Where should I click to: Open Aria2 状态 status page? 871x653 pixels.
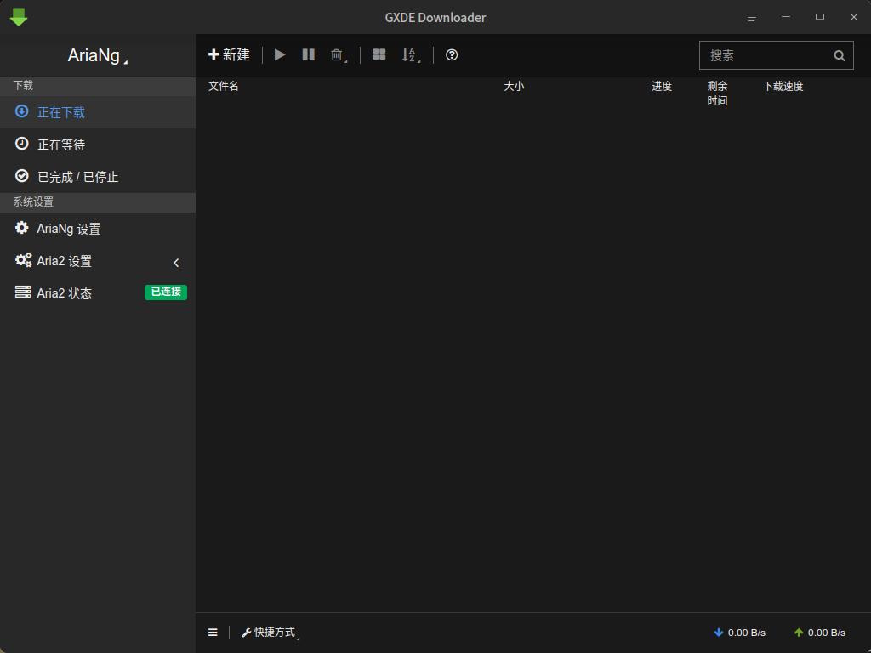[98, 292]
